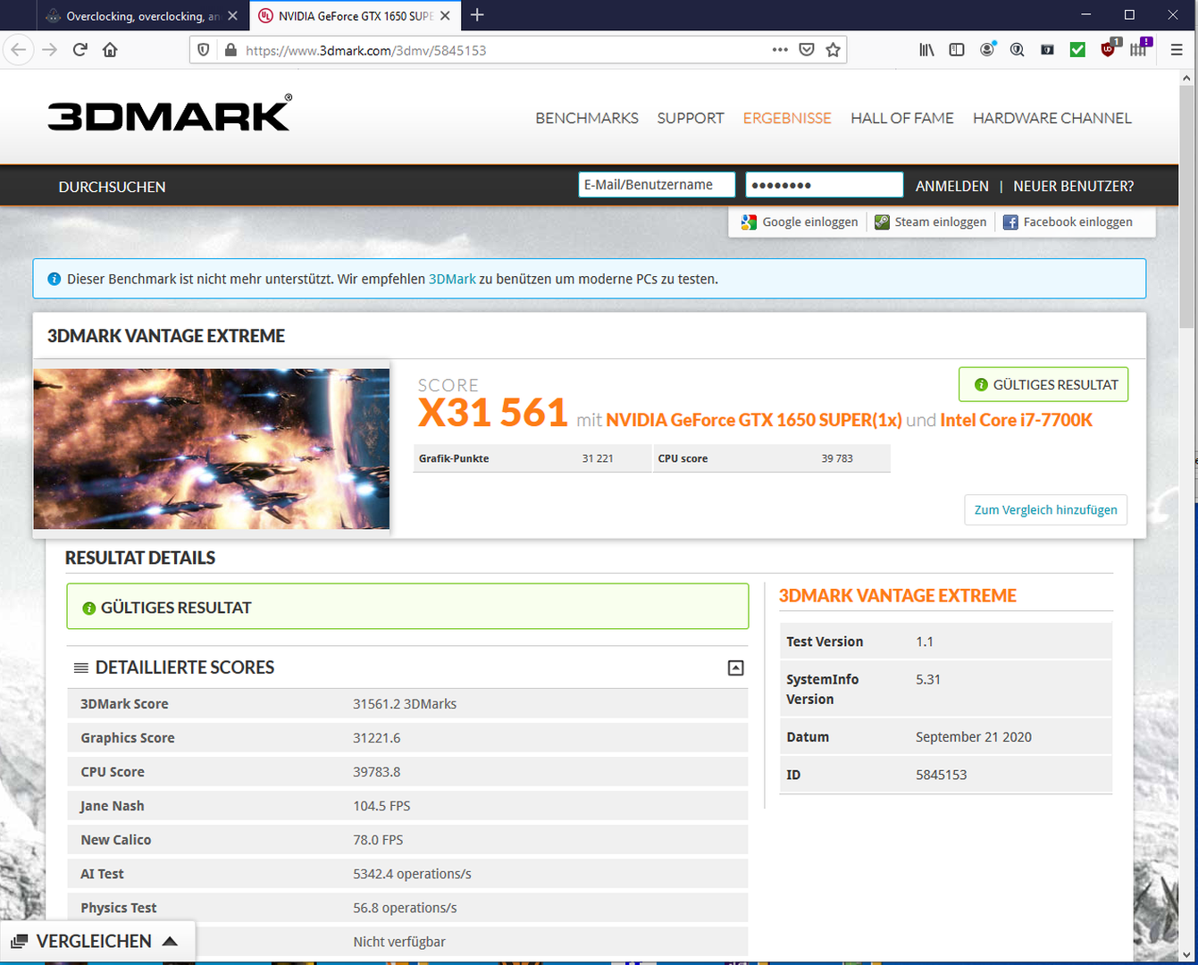This screenshot has height=965, width=1198.
Task: Open NVIDIA GeForce GTX 1650 SUPER(1x) link
Action: (x=754, y=420)
